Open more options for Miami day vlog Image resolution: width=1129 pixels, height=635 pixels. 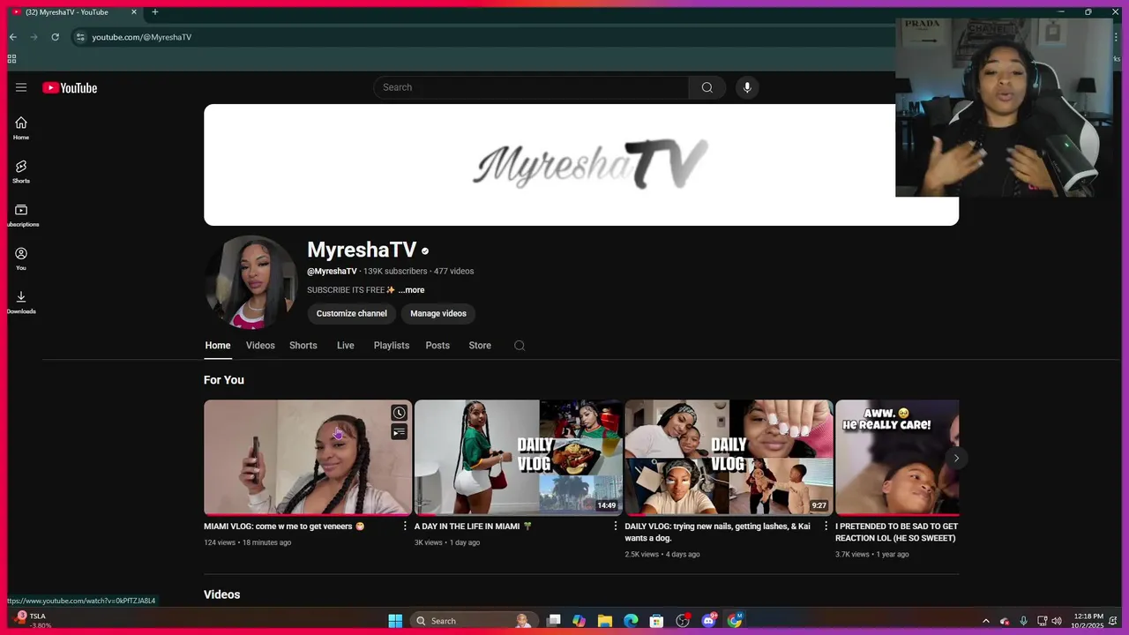click(616, 526)
